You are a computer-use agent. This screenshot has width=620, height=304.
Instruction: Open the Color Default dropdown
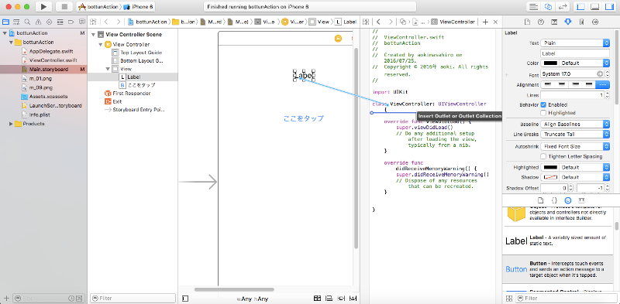click(x=584, y=63)
